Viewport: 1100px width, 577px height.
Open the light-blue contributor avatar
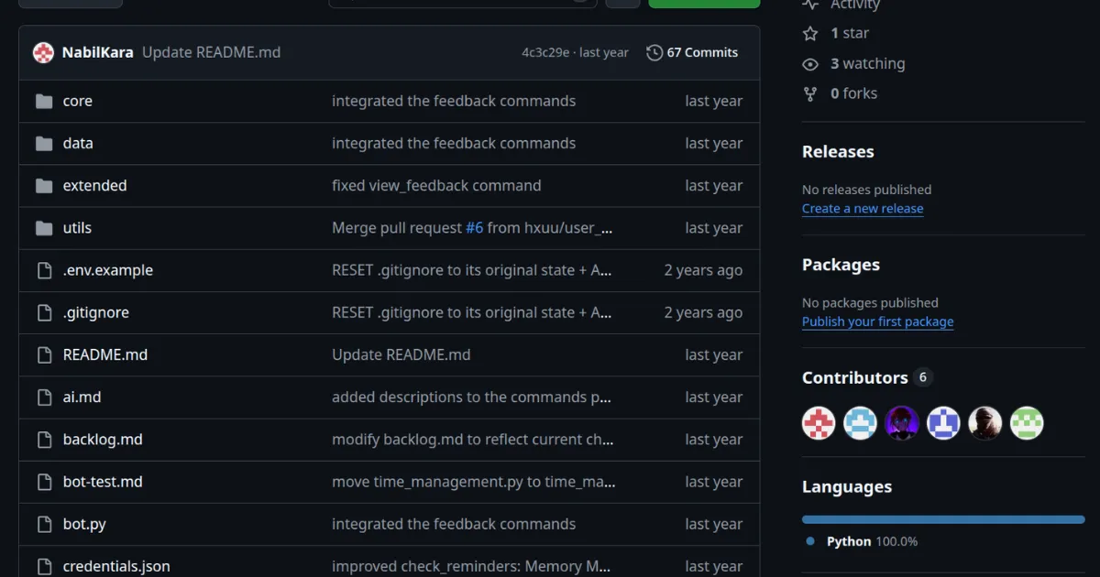[860, 423]
